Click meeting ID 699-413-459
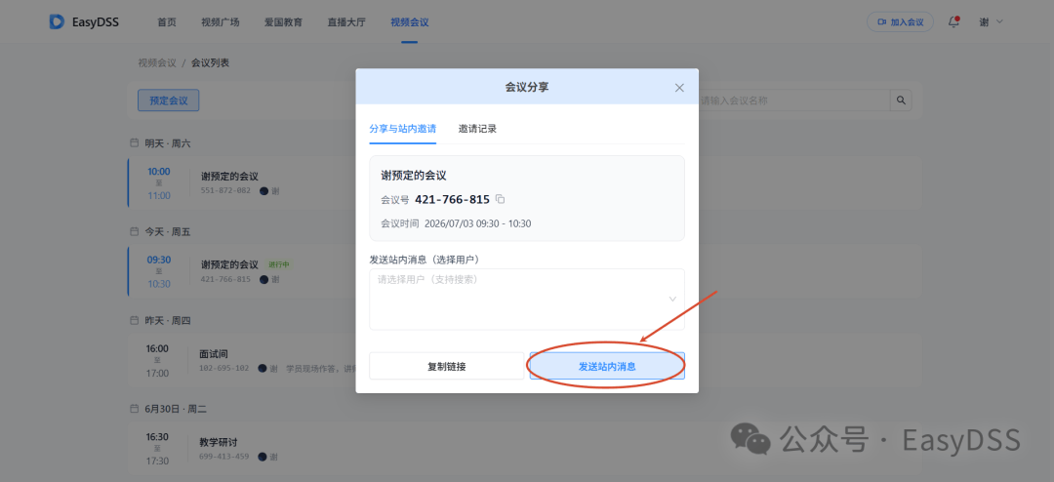Screen dimensions: 1054x482 click(223, 457)
